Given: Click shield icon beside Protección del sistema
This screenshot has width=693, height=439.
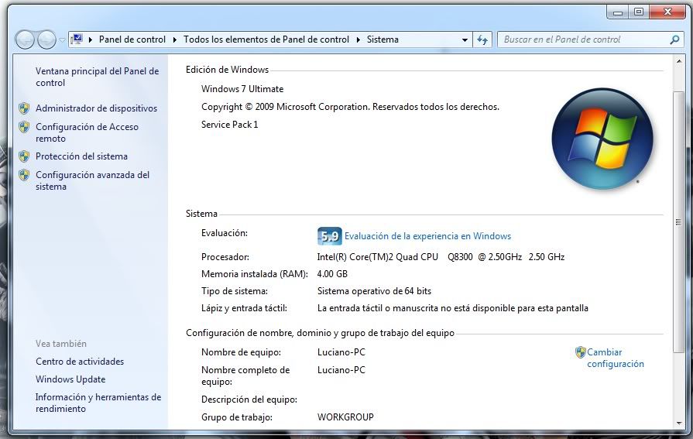Looking at the screenshot, I should click(24, 156).
